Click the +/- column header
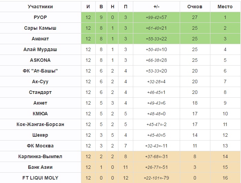The image size is (241, 183). [157, 7]
